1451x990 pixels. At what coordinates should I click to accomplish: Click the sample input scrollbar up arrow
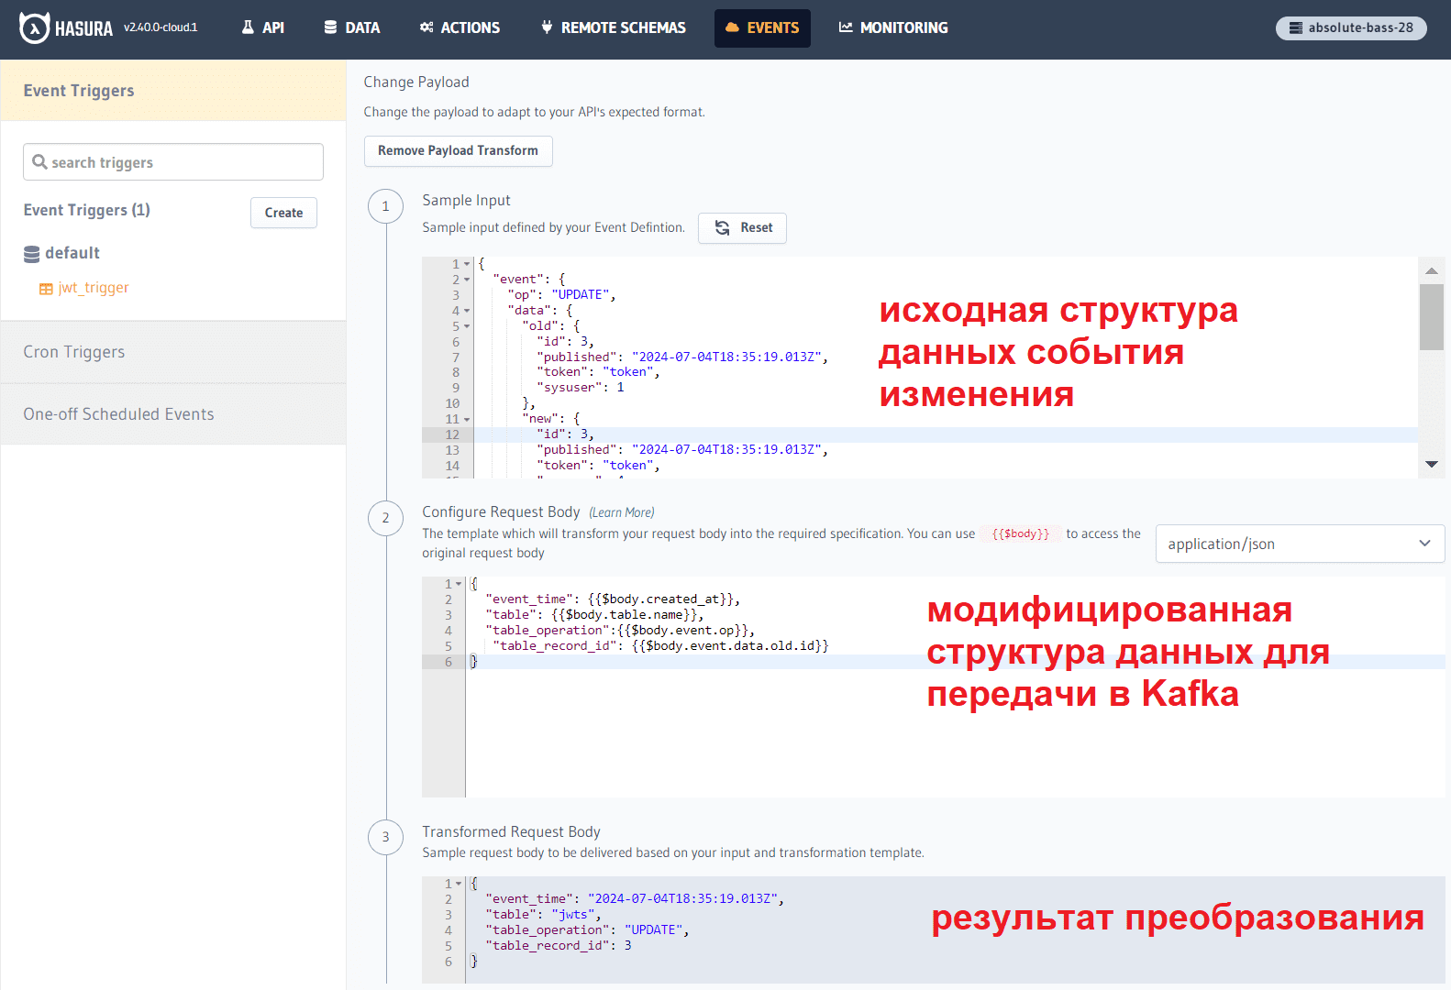(1432, 270)
